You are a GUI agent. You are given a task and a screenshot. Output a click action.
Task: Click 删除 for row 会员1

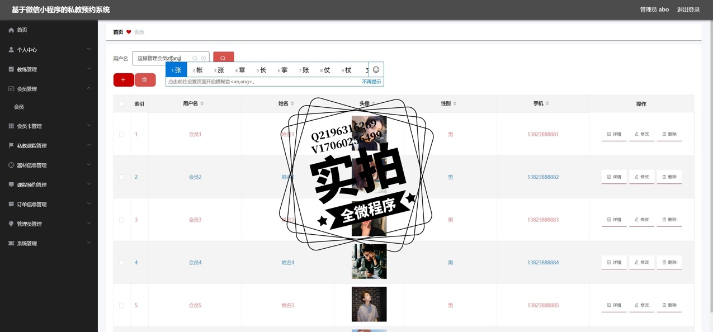669,134
